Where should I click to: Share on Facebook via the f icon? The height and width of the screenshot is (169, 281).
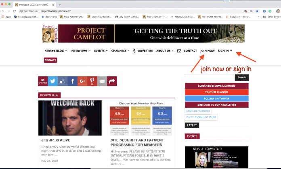click(72, 81)
